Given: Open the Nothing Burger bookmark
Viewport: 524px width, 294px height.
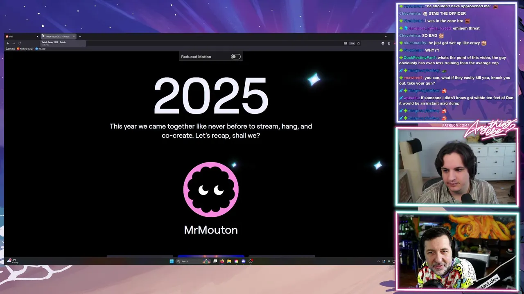Looking at the screenshot, I should pyautogui.click(x=25, y=49).
